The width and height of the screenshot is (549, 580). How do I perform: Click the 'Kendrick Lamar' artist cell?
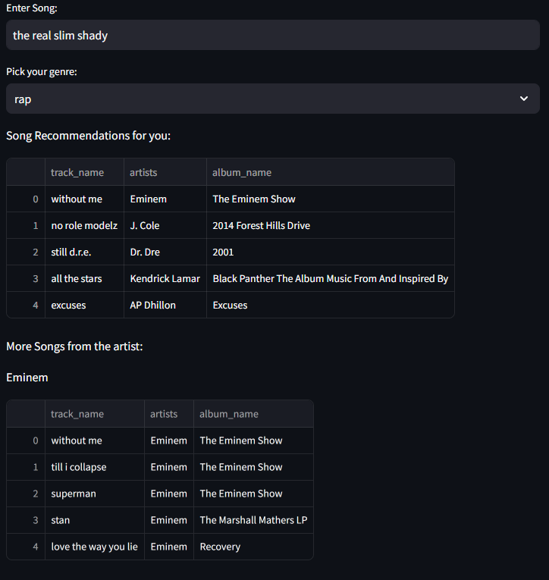coord(165,278)
